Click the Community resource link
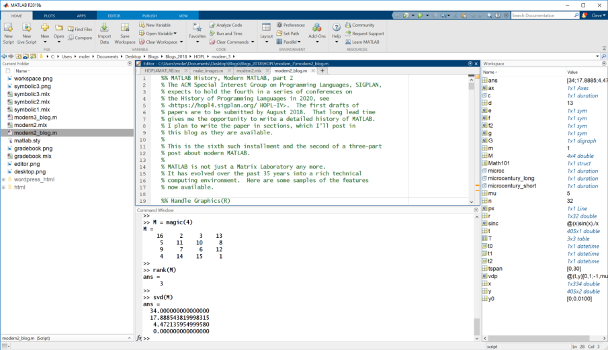Screen dimensions: 608x350 (360, 25)
